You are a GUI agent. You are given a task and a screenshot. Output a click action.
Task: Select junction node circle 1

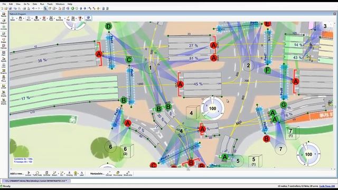(151, 68)
